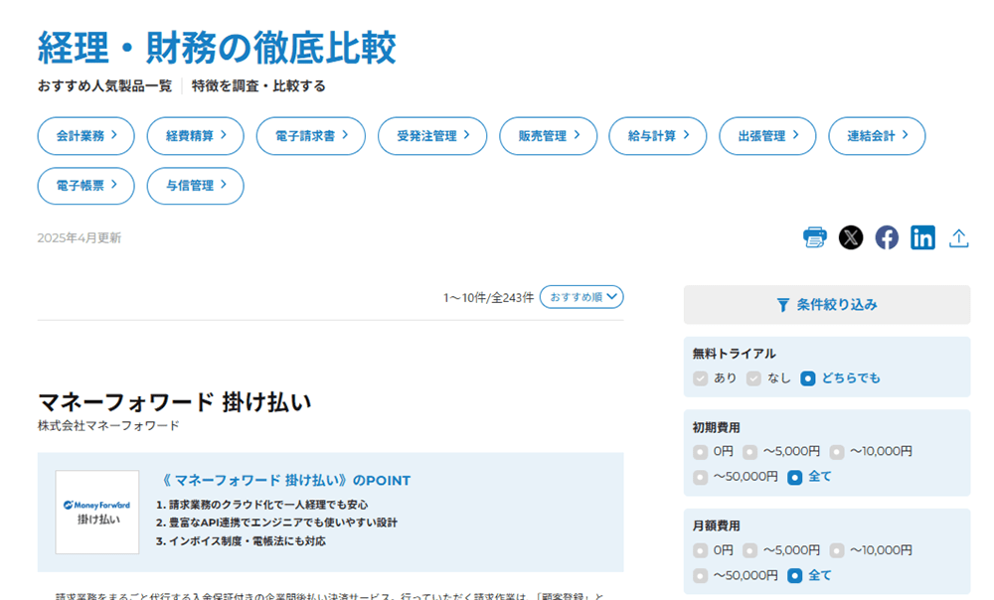Click the upload/share arrow icon
Image resolution: width=994 pixels, height=600 pixels.
tap(958, 238)
